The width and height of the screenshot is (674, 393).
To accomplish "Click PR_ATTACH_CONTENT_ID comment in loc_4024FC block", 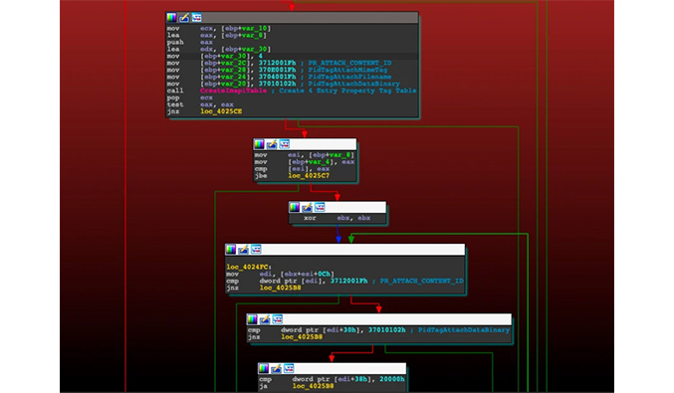I will [421, 281].
